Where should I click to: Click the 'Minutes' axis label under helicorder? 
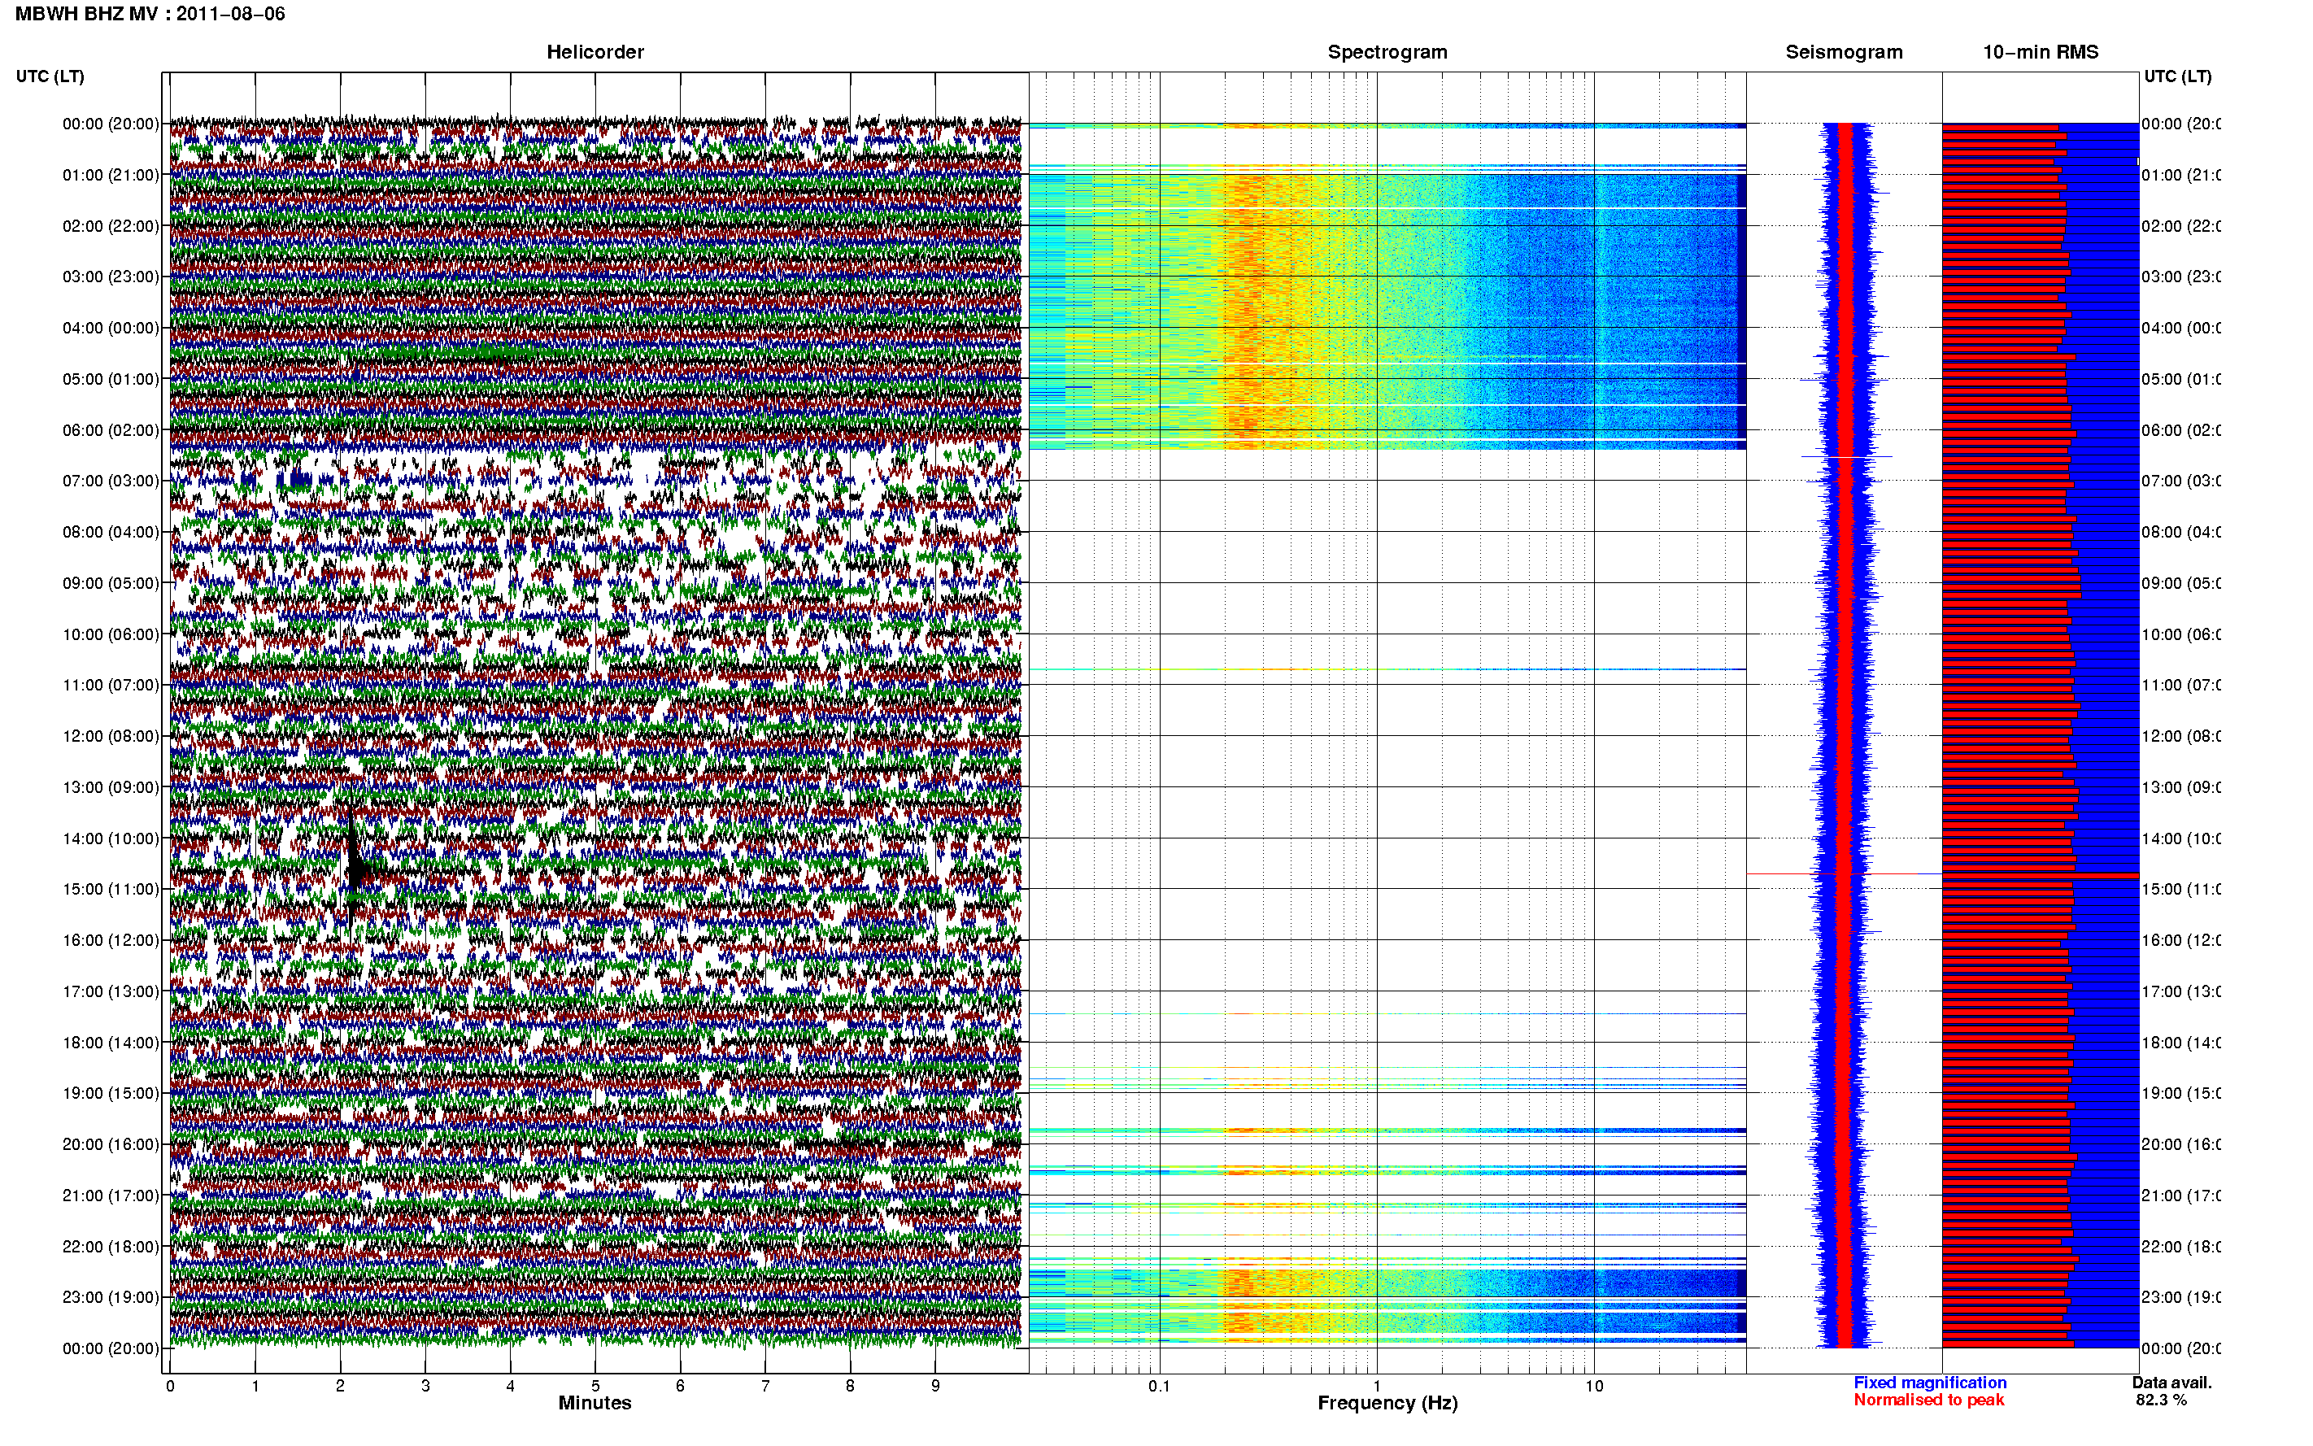595,1404
